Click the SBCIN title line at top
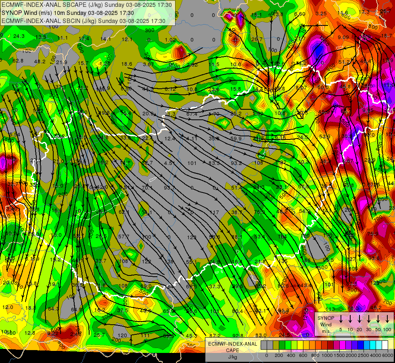Screen dimensions: 395x363 [84, 21]
